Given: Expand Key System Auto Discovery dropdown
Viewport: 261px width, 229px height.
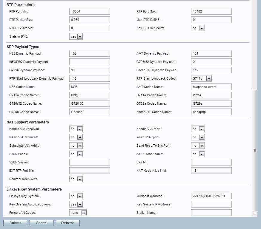Looking at the screenshot, I should pos(76,204).
